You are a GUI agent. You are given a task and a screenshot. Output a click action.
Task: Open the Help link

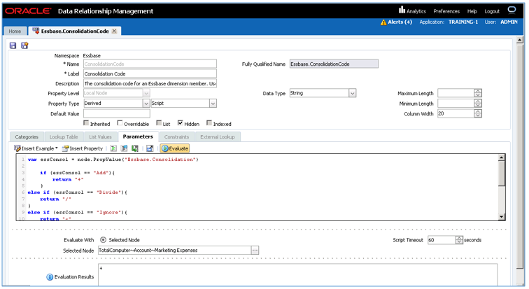point(472,11)
